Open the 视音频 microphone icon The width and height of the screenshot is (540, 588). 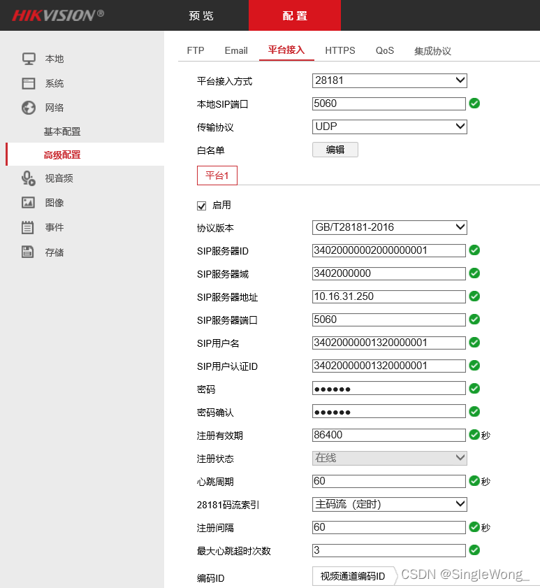pyautogui.click(x=29, y=178)
